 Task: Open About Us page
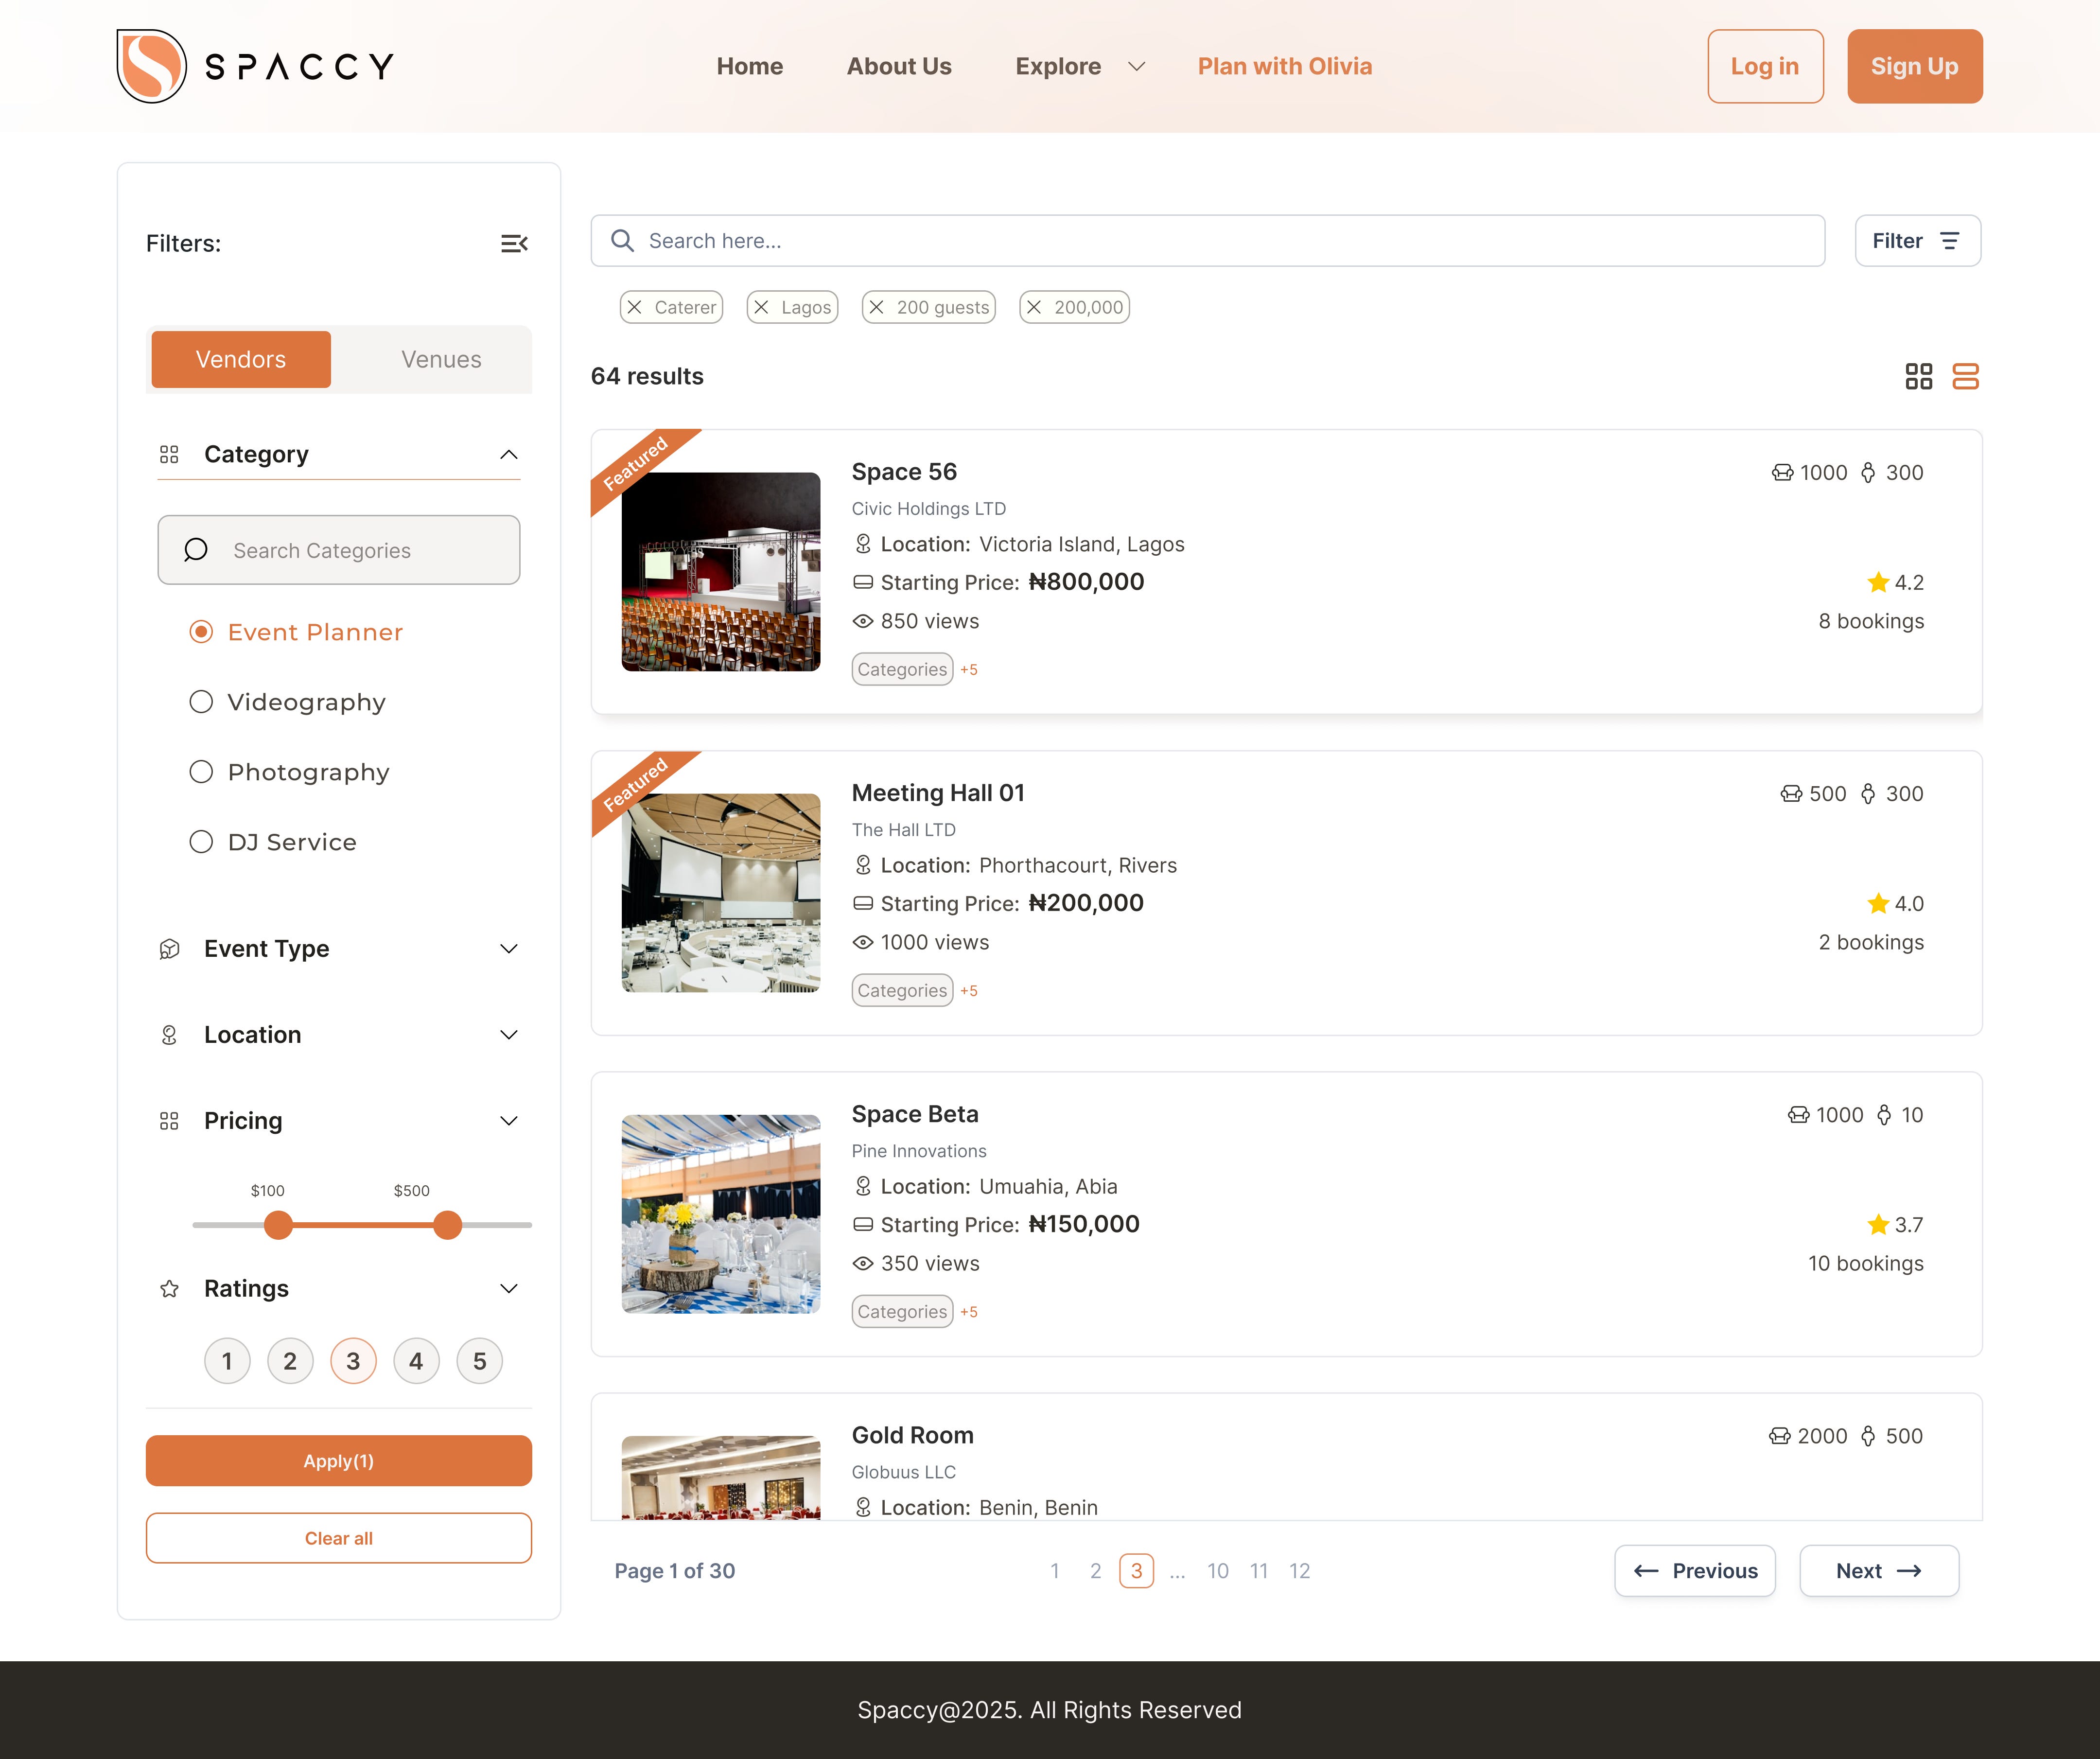tap(899, 66)
